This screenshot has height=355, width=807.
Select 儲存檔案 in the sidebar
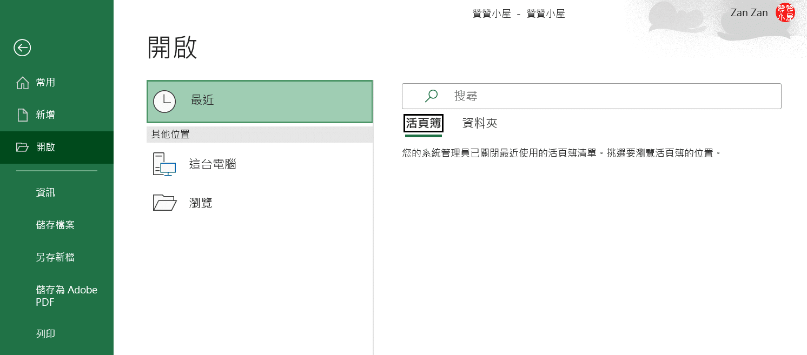pyautogui.click(x=55, y=225)
